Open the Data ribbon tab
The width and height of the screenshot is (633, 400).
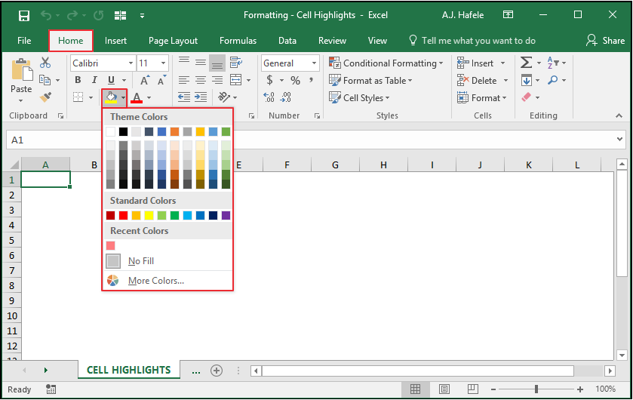coord(287,41)
